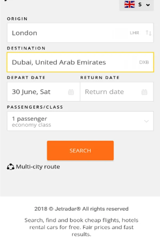The image size is (160, 241).
Task: Click the UK flag icon
Action: [x=130, y=5]
